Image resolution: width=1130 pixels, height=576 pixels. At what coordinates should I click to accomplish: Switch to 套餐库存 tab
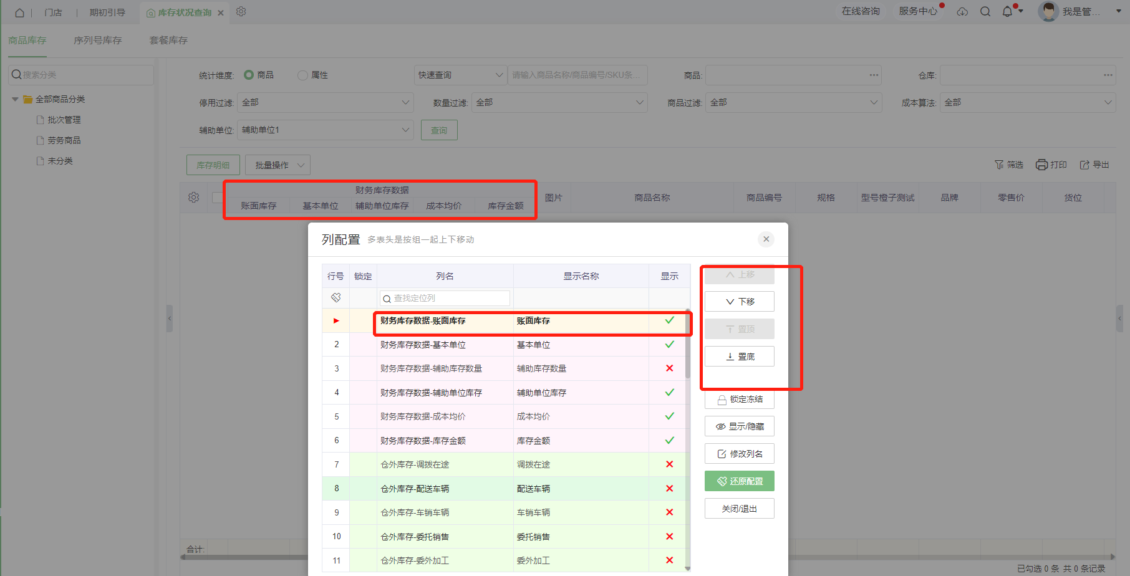pos(168,40)
